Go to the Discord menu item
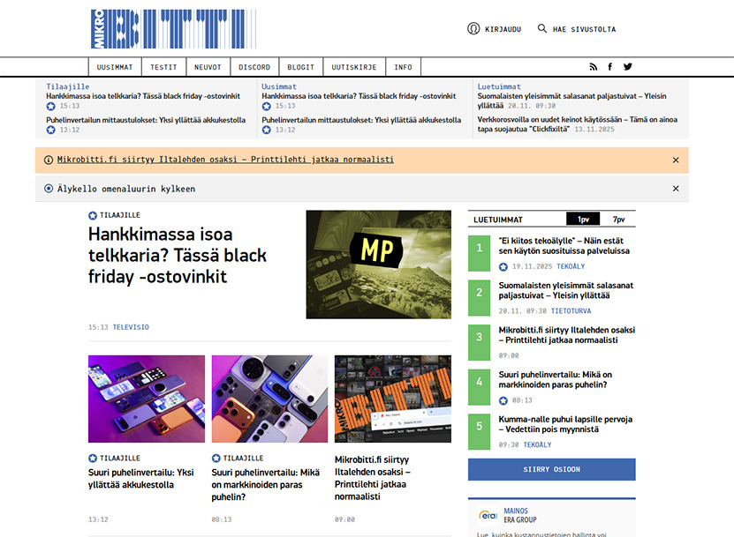Image resolution: width=734 pixels, height=537 pixels. tap(254, 67)
